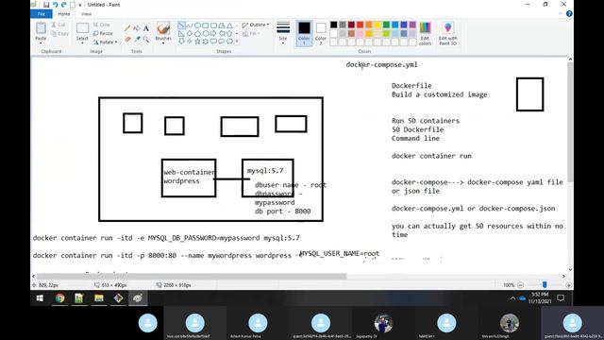Click the Paste clipboard icon
604x340 pixels.
(x=41, y=28)
